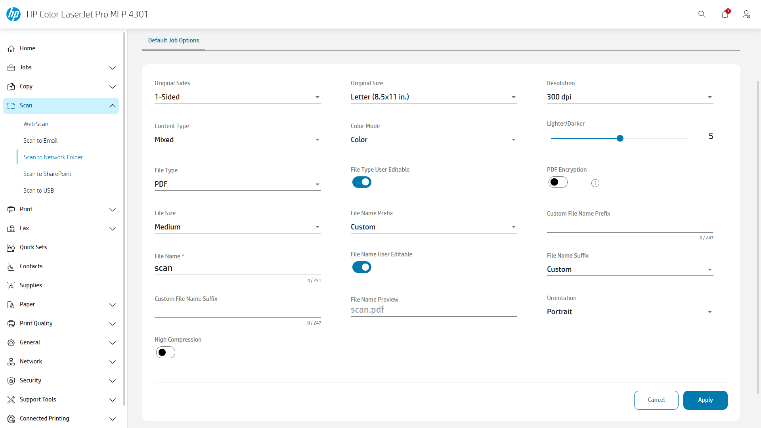Click the HP logo icon
The image size is (761, 428).
[x=13, y=14]
